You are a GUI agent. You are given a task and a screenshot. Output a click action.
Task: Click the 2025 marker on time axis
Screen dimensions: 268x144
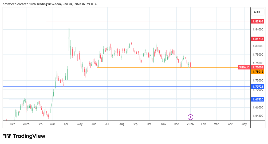pyautogui.click(x=26, y=124)
